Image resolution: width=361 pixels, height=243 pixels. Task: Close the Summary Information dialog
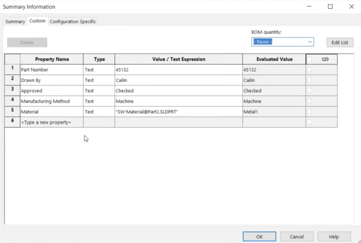tap(352, 7)
